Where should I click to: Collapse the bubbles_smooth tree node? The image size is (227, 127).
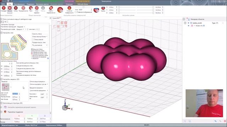click(x=185, y=23)
